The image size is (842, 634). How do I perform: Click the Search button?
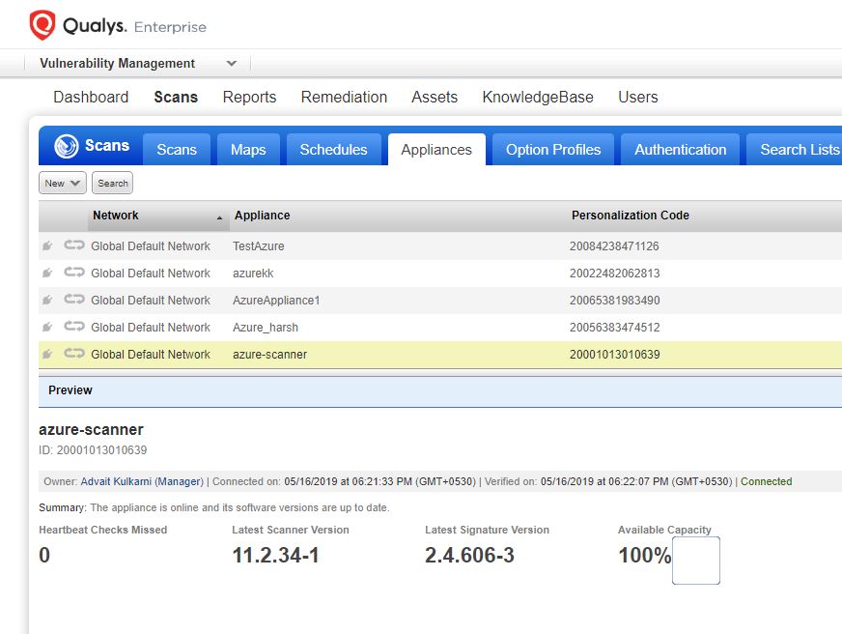click(x=112, y=183)
